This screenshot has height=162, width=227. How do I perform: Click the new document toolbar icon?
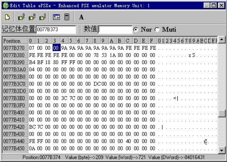pos(7,17)
